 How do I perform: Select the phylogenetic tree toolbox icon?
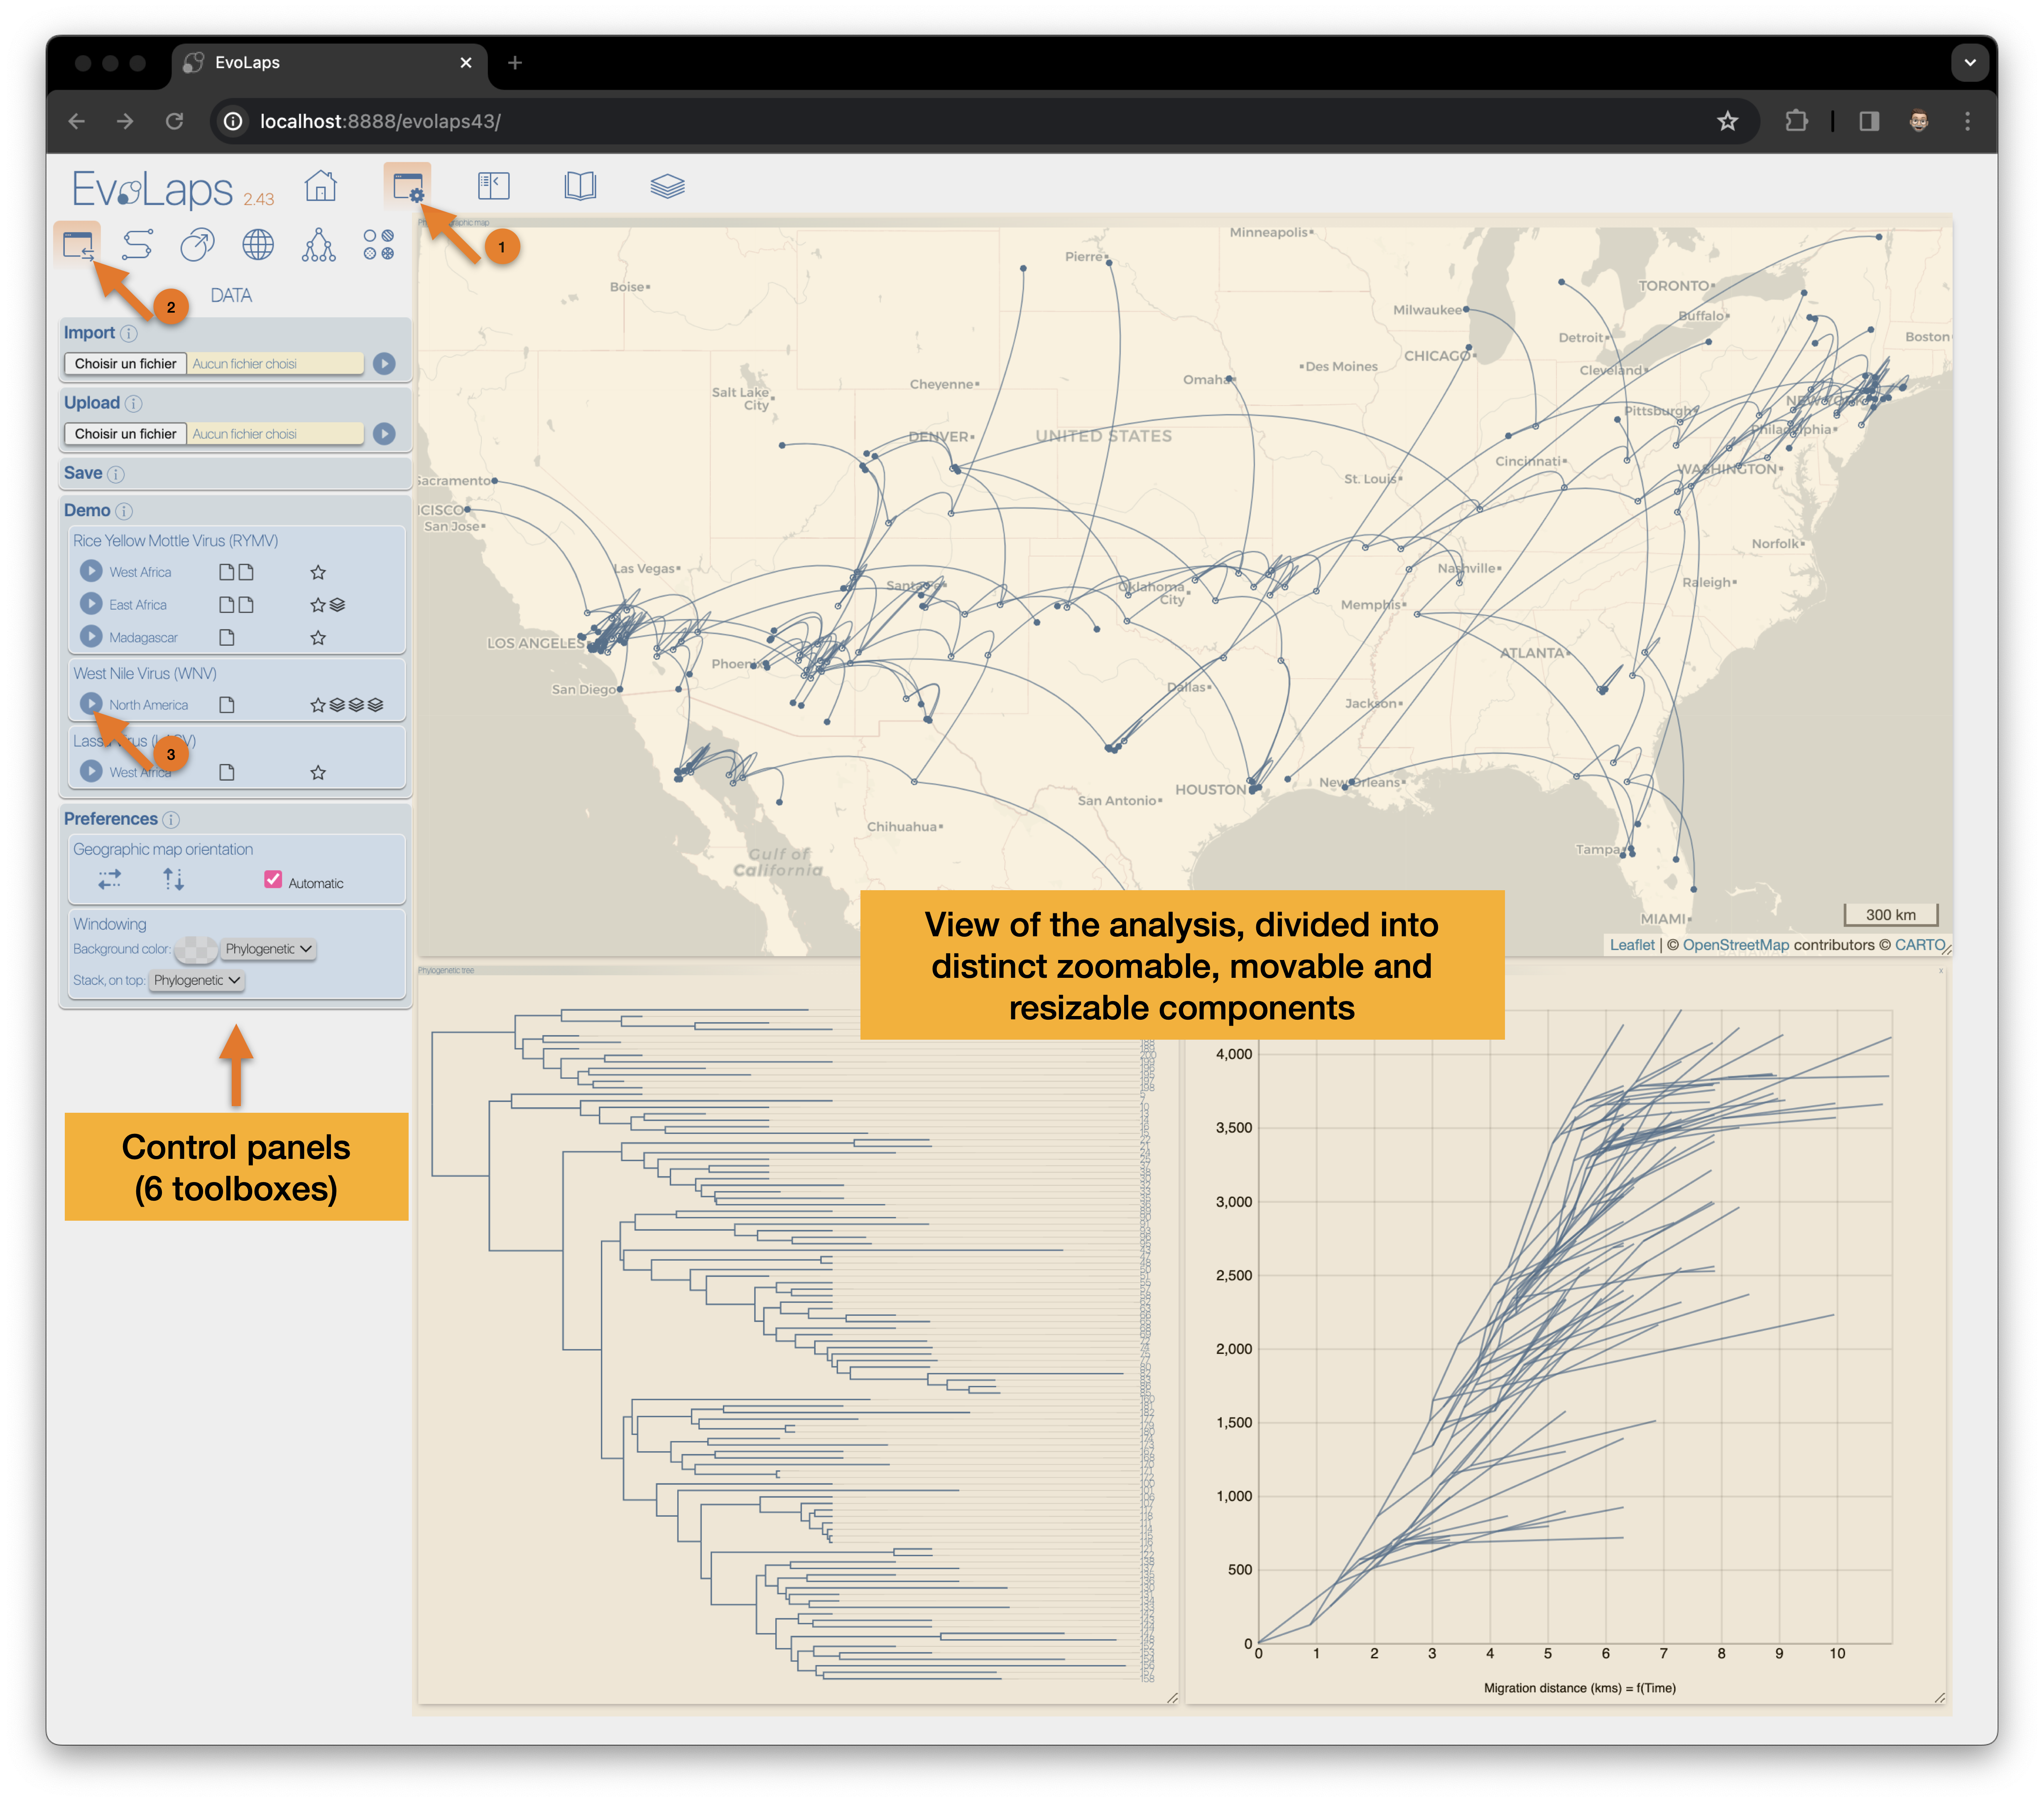[318, 244]
